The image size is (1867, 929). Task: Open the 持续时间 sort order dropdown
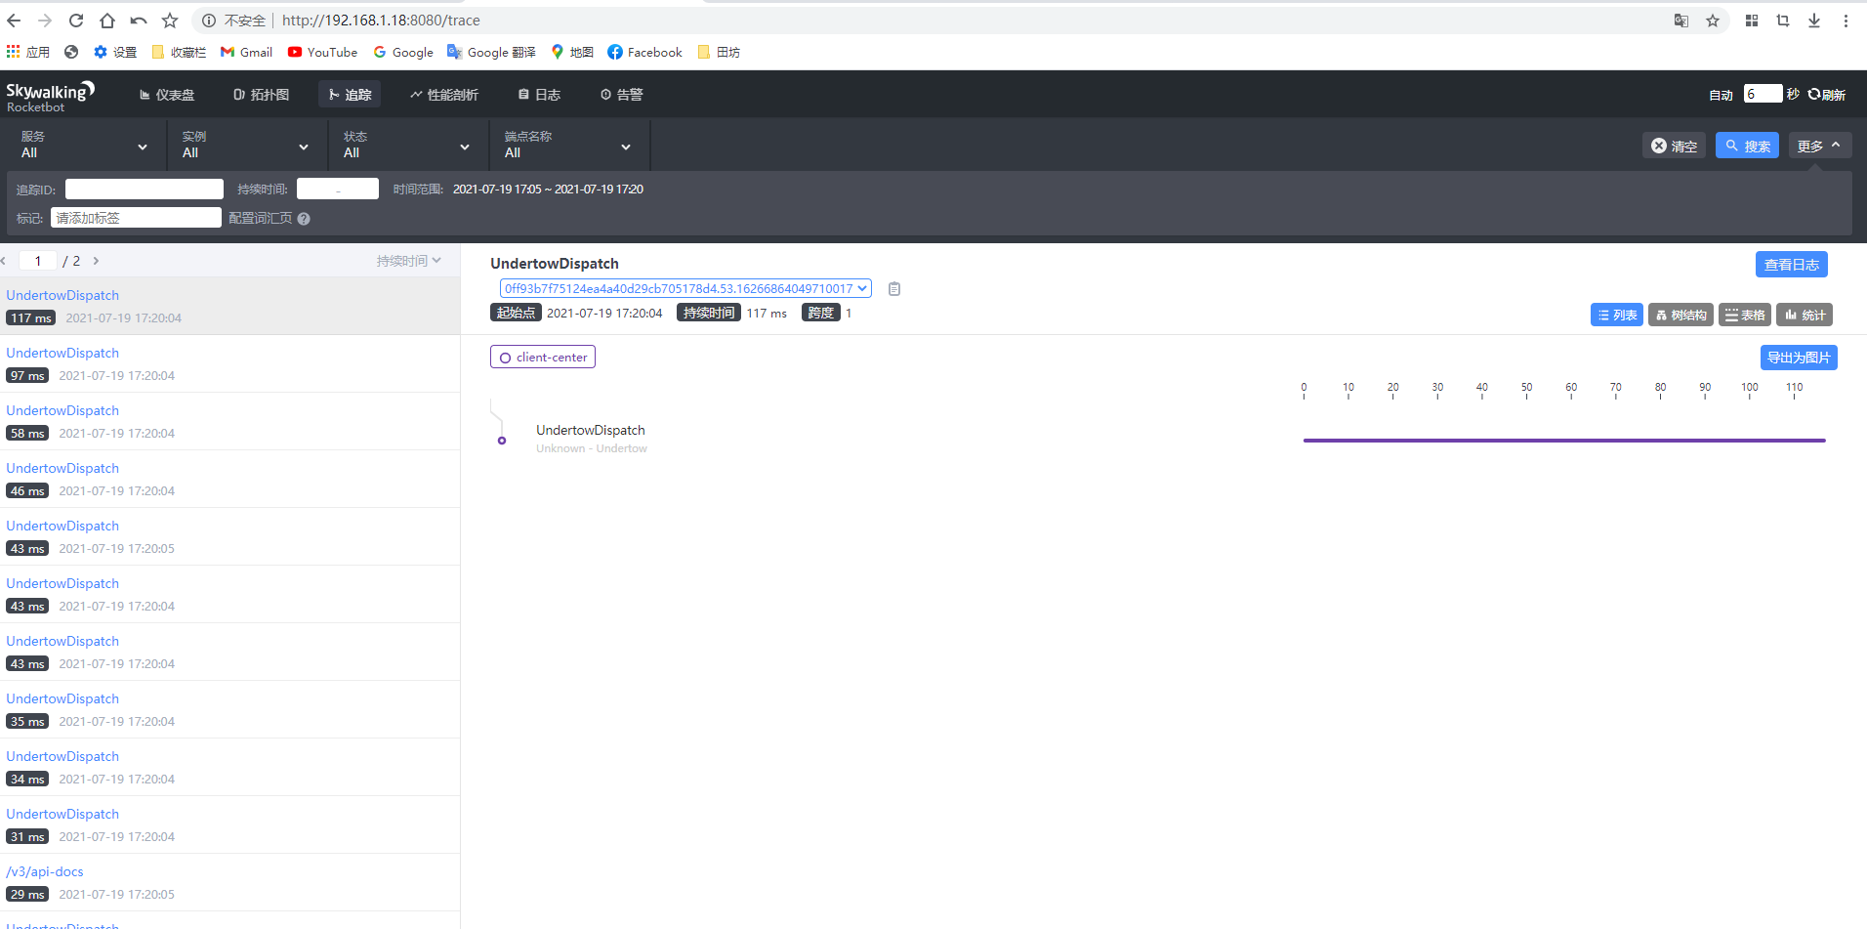click(409, 261)
